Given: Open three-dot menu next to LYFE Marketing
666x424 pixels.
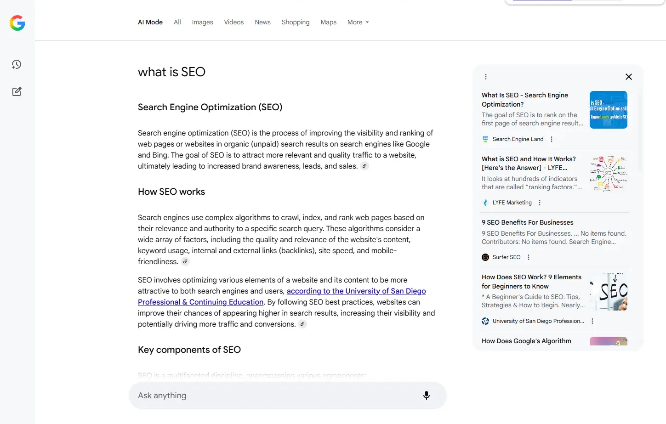Looking at the screenshot, I should point(540,203).
